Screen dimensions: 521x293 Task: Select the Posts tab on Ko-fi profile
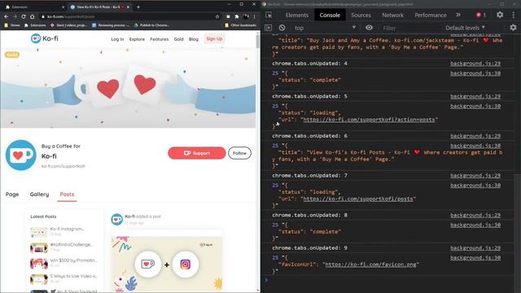pos(67,195)
